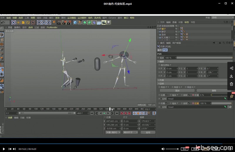Switch to the PSR tab
The height and width of the screenshot is (152, 235).
pos(165,50)
